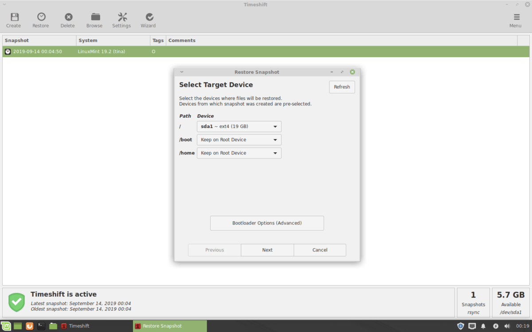Maximize the Restore Snapshot dialog
The width and height of the screenshot is (532, 332).
(342, 72)
